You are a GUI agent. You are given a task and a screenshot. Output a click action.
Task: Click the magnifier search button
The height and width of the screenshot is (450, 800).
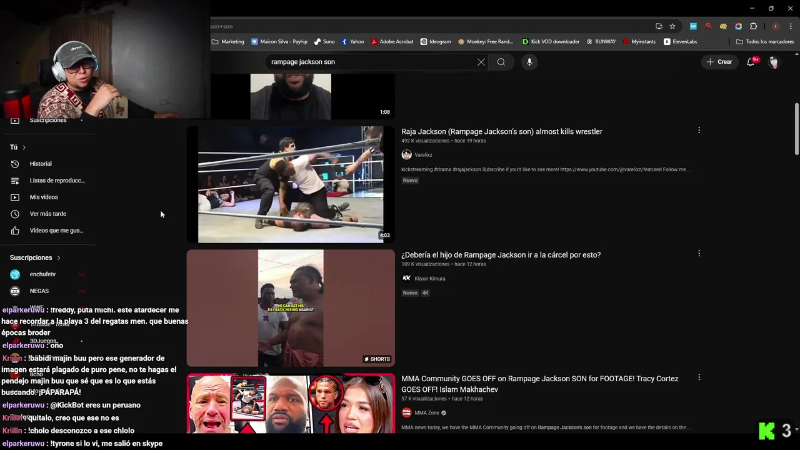[501, 62]
